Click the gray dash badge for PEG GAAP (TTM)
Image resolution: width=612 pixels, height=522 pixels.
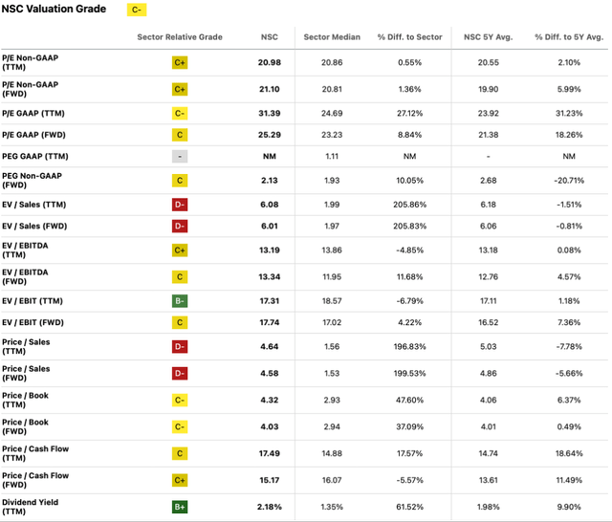[x=180, y=156]
